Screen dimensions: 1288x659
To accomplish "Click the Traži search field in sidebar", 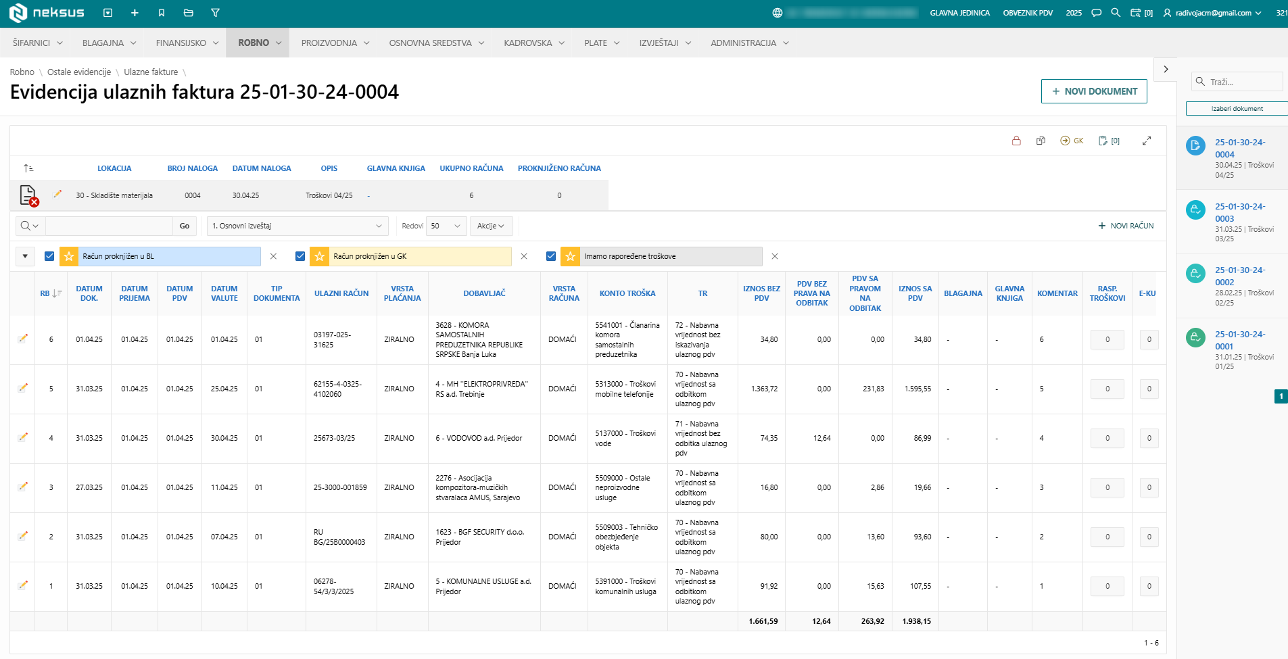I will point(1237,82).
